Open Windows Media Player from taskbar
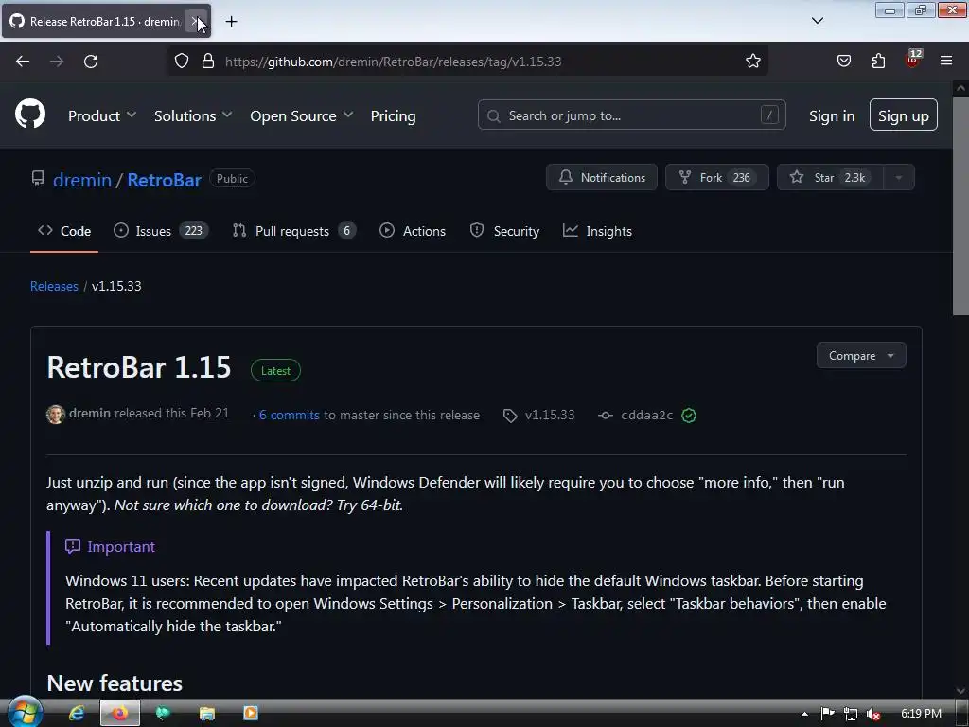The width and height of the screenshot is (969, 727). point(250,714)
